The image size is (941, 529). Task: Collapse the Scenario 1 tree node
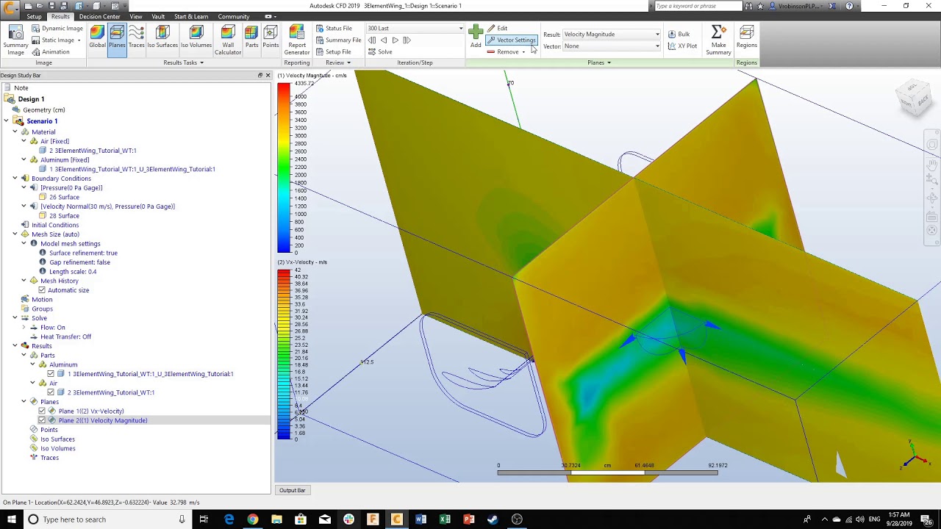point(6,121)
